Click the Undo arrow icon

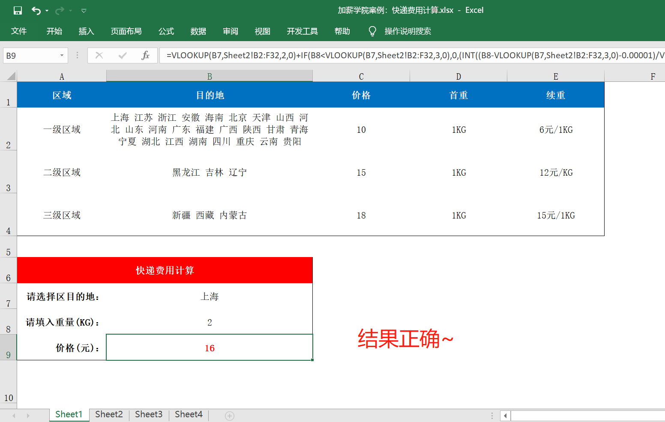point(36,11)
